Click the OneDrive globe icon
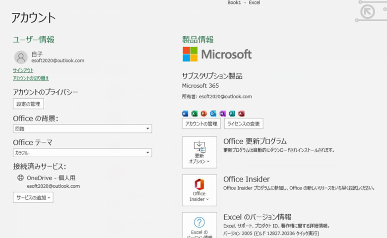Viewport: 387px width, 238px height. click(x=20, y=178)
